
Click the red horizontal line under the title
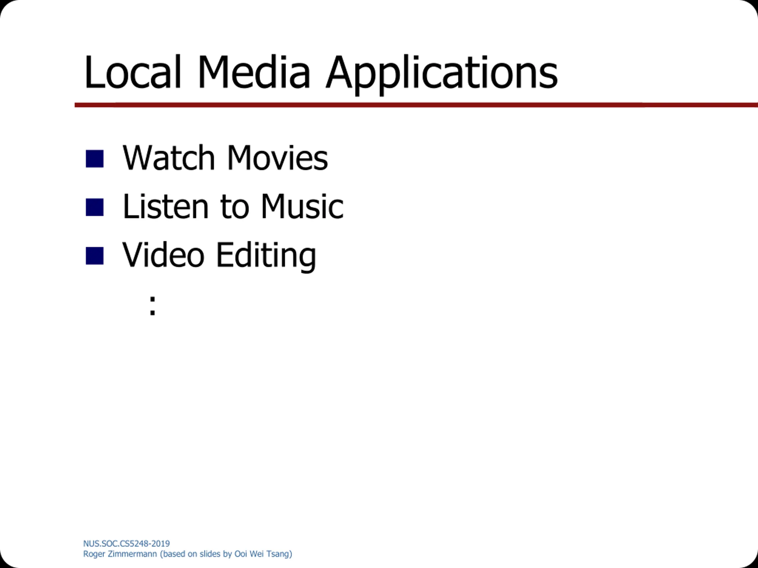[x=411, y=105]
